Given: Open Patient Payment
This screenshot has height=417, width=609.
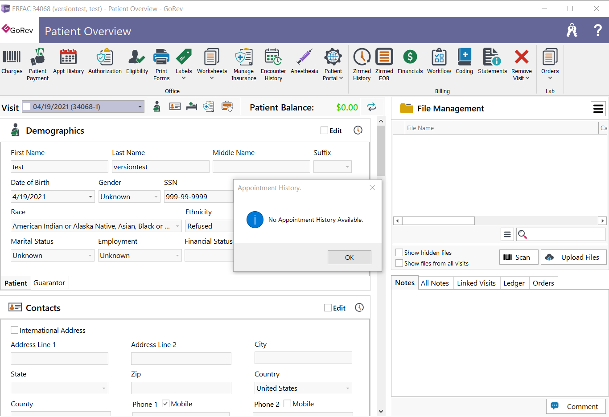Looking at the screenshot, I should [x=37, y=65].
